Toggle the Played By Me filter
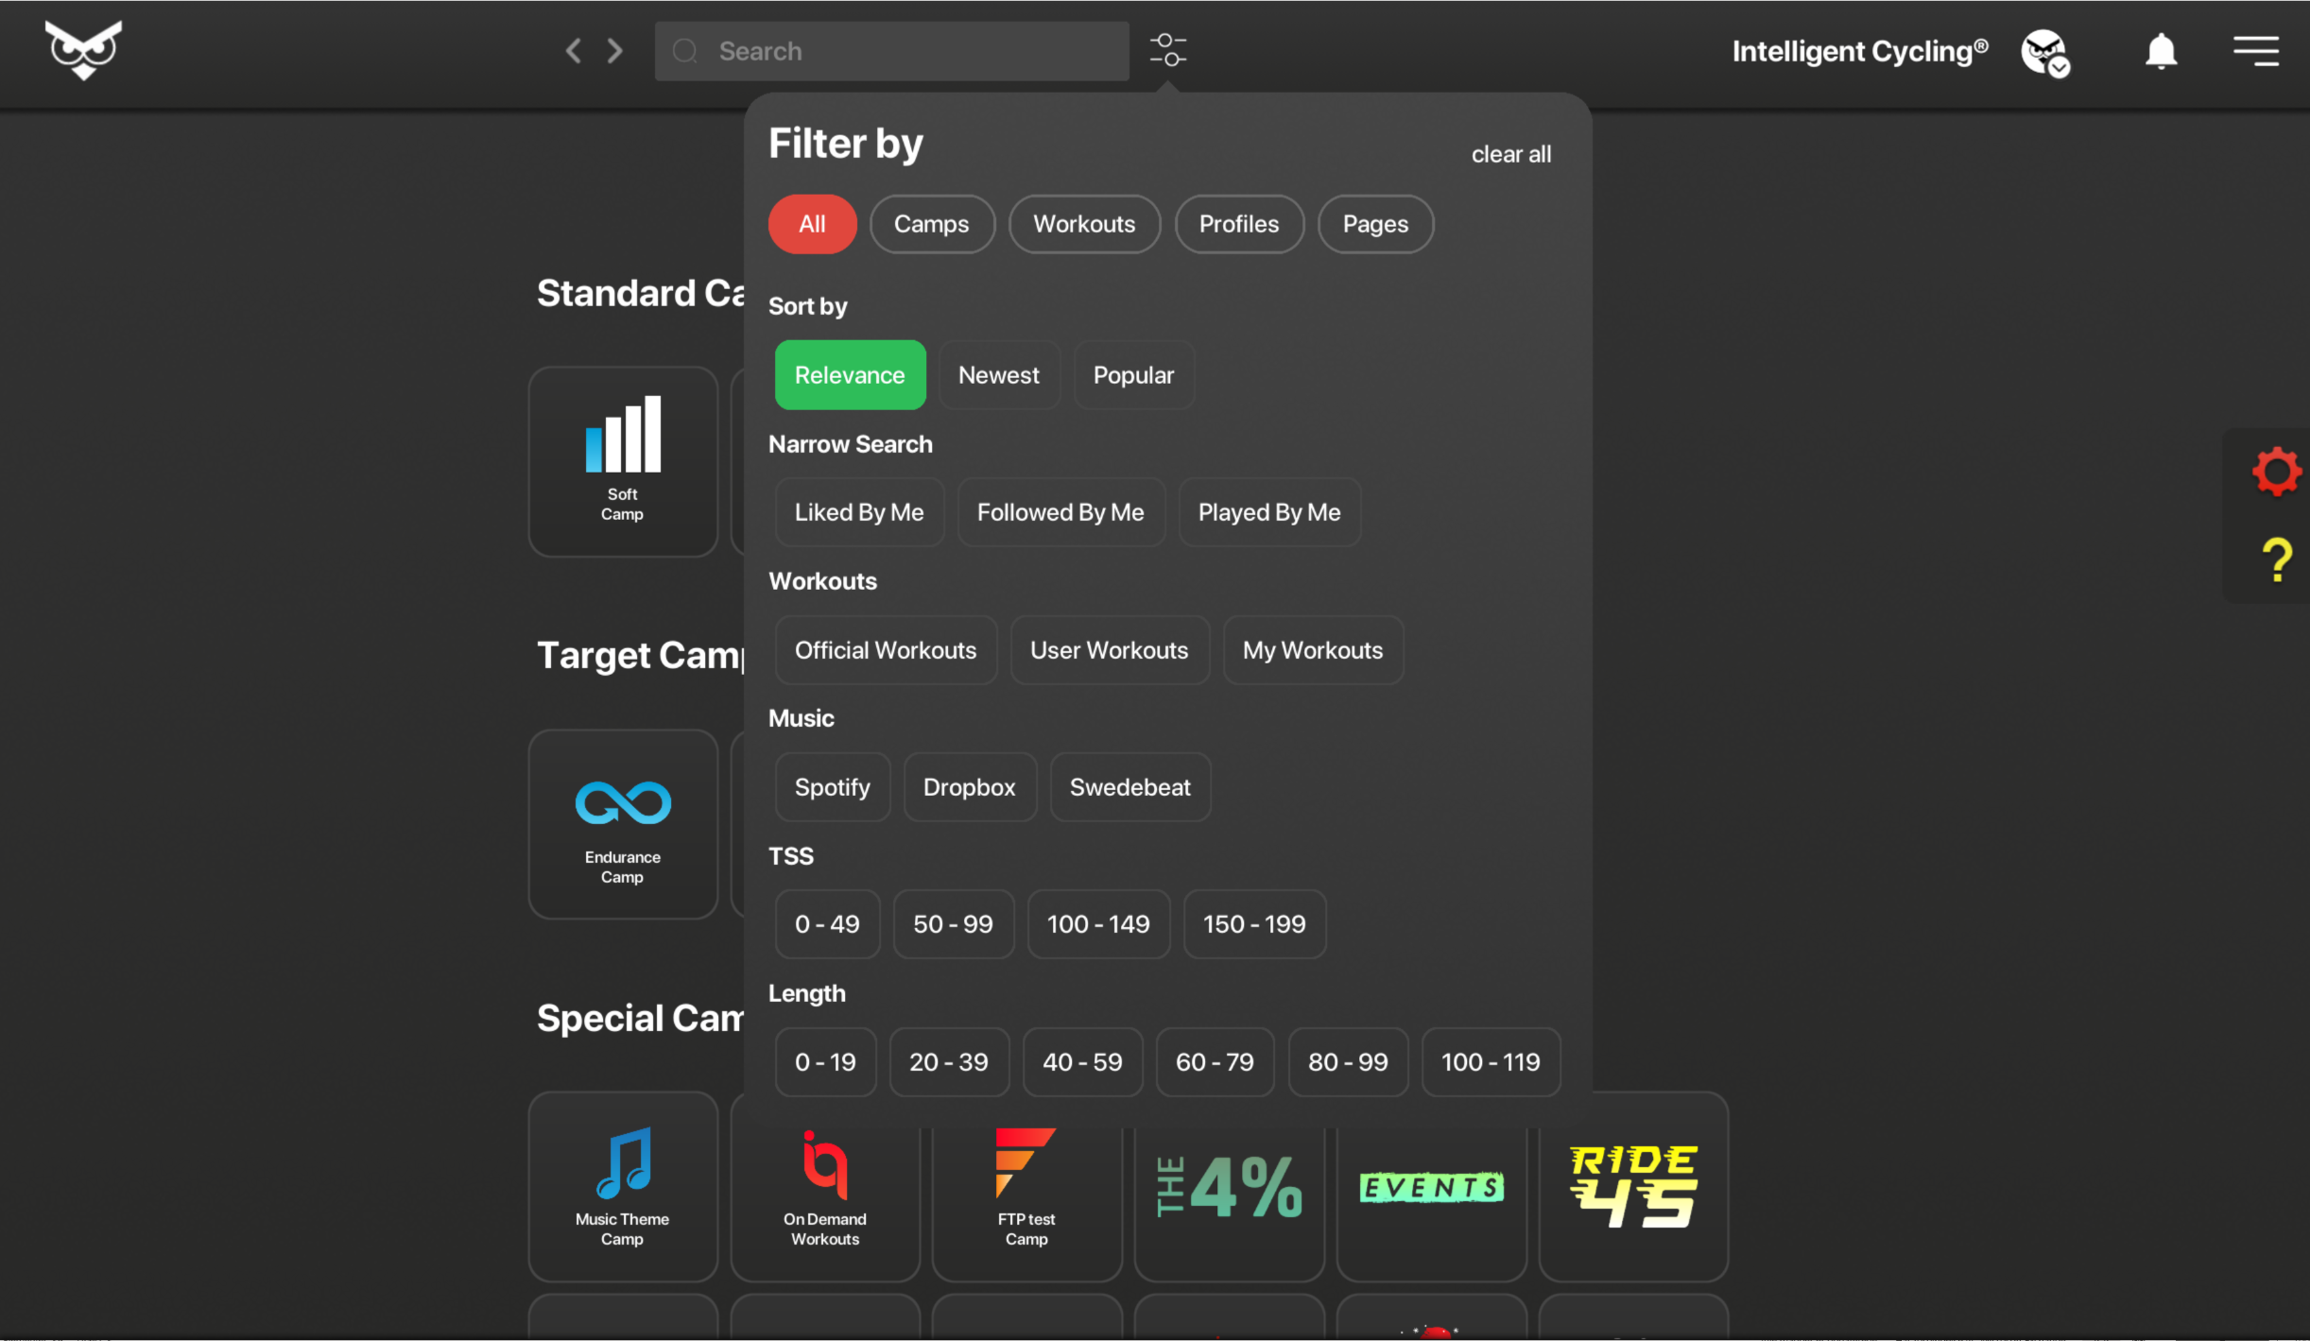 [1269, 512]
